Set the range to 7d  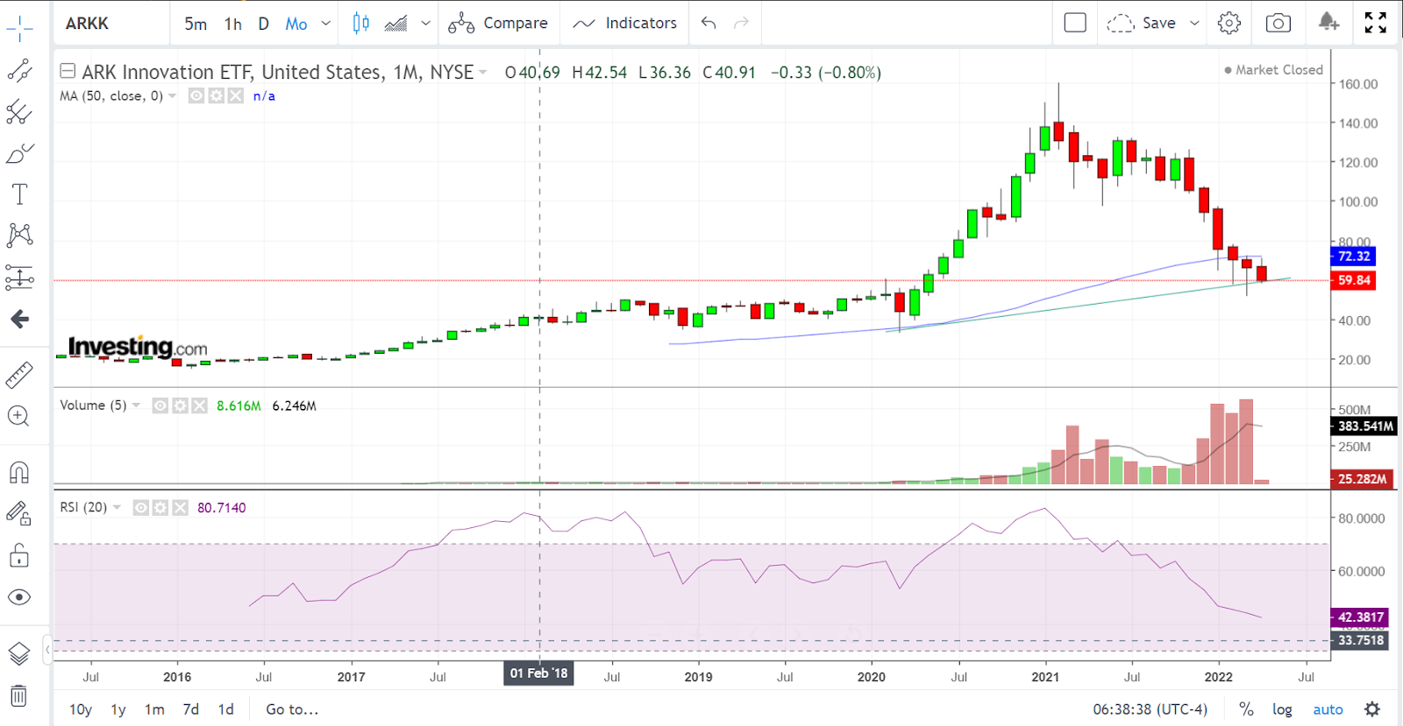(191, 709)
